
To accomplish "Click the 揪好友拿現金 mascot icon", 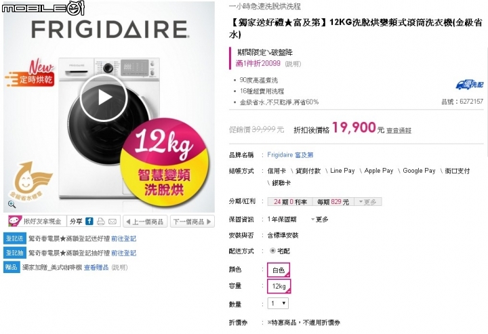I will [x=14, y=221].
